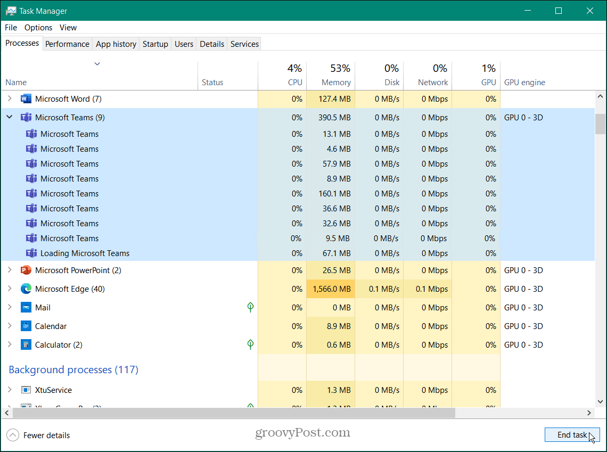Click the Task Manager title bar icon

12,10
